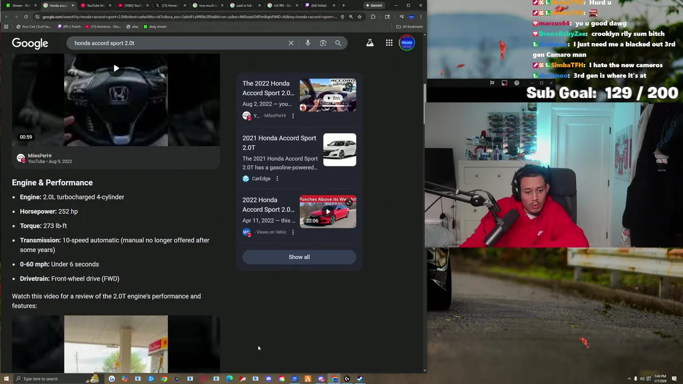Image resolution: width=683 pixels, height=384 pixels.
Task: Open 'The 2022 Honda Accord Sport 2.0...' result
Action: coord(268,88)
